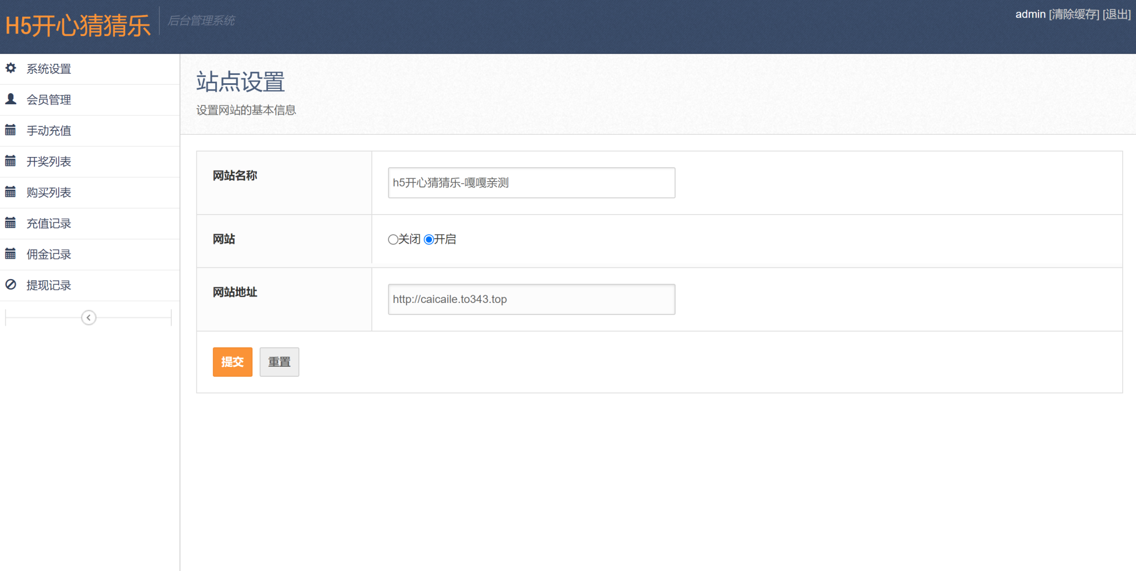1136x571 pixels.
Task: Click the 退出 logout link
Action: click(x=1117, y=14)
